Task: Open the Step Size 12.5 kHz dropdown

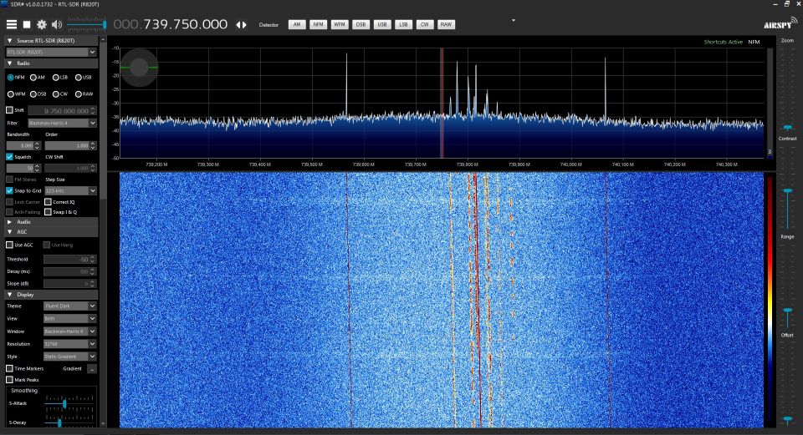Action: click(70, 190)
